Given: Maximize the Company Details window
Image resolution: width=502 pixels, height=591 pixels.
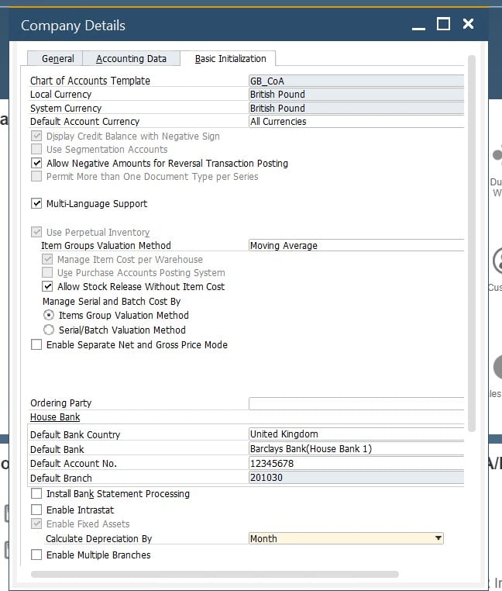Looking at the screenshot, I should point(443,24).
